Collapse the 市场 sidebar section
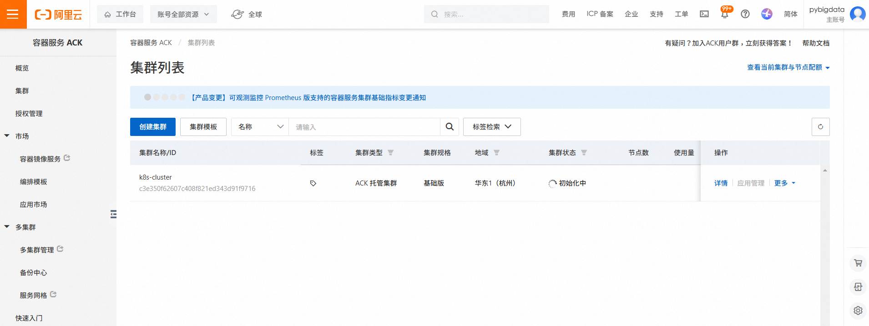Viewport: 869px width, 326px height. (x=7, y=135)
